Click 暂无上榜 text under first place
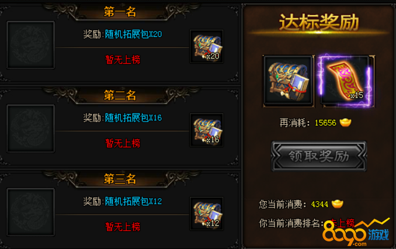The width and height of the screenshot is (396, 249). tap(123, 60)
